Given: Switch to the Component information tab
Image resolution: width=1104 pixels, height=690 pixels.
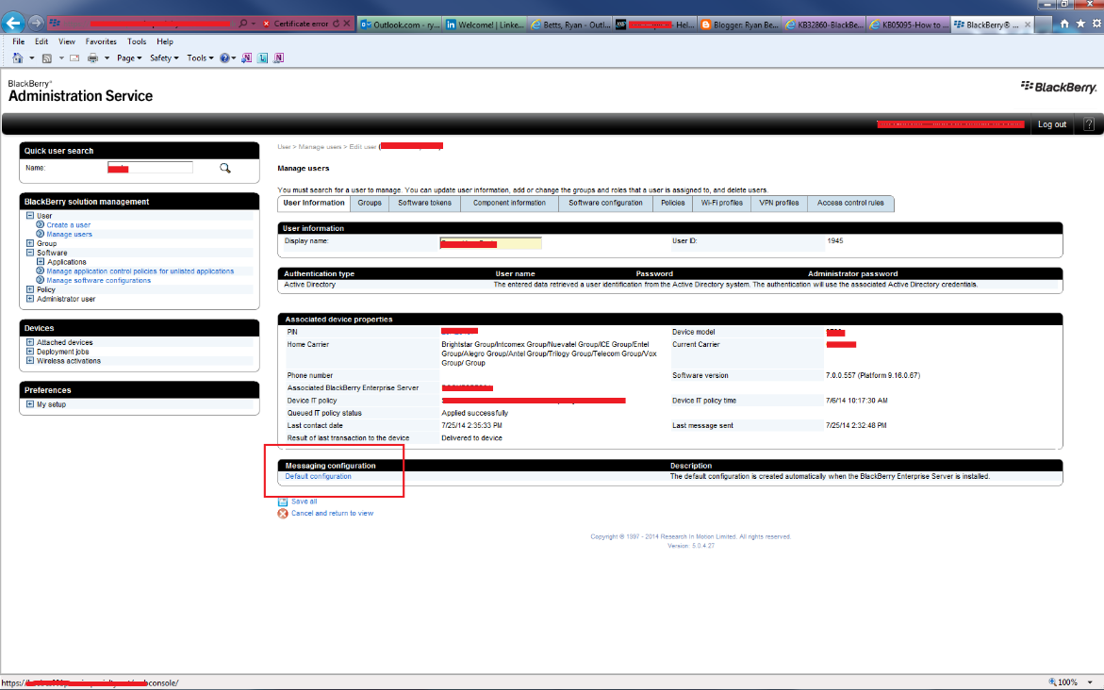Looking at the screenshot, I should (509, 203).
